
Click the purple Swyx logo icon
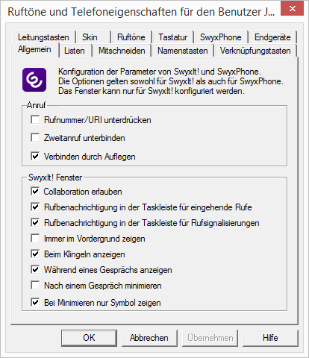coord(34,80)
